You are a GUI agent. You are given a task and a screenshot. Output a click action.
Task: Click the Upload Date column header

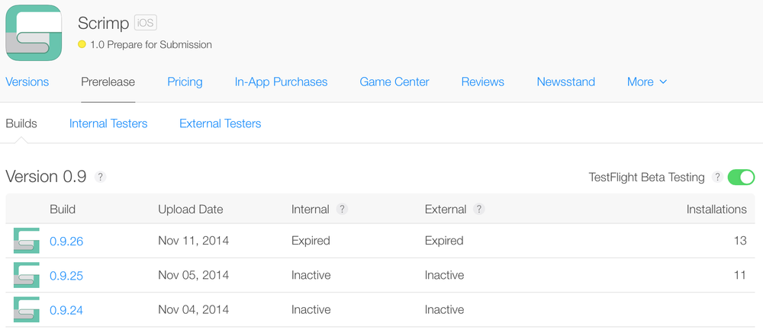coord(191,210)
